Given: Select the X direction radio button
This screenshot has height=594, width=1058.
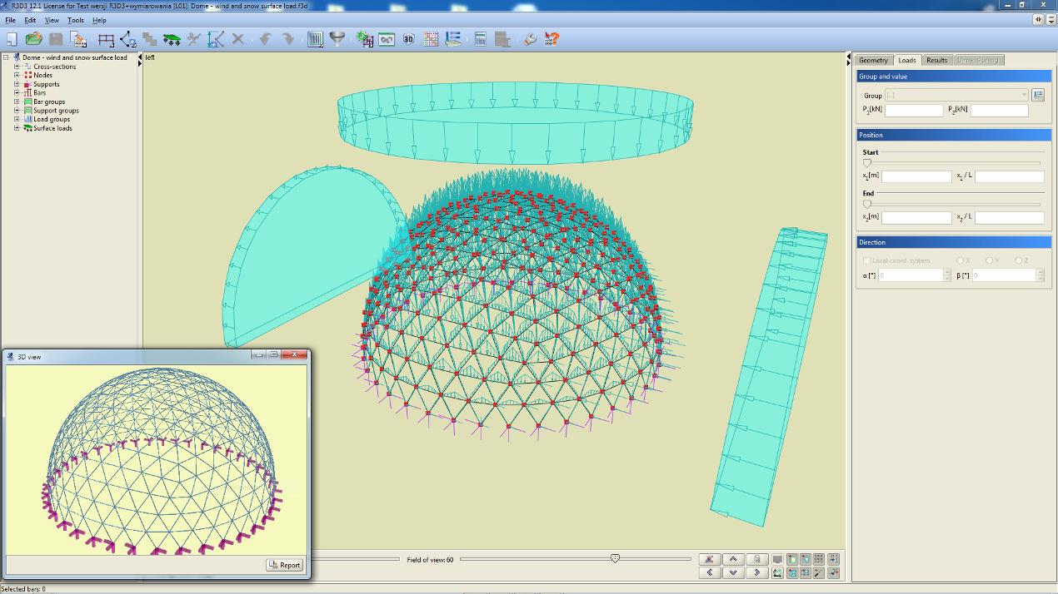Looking at the screenshot, I should coord(961,260).
